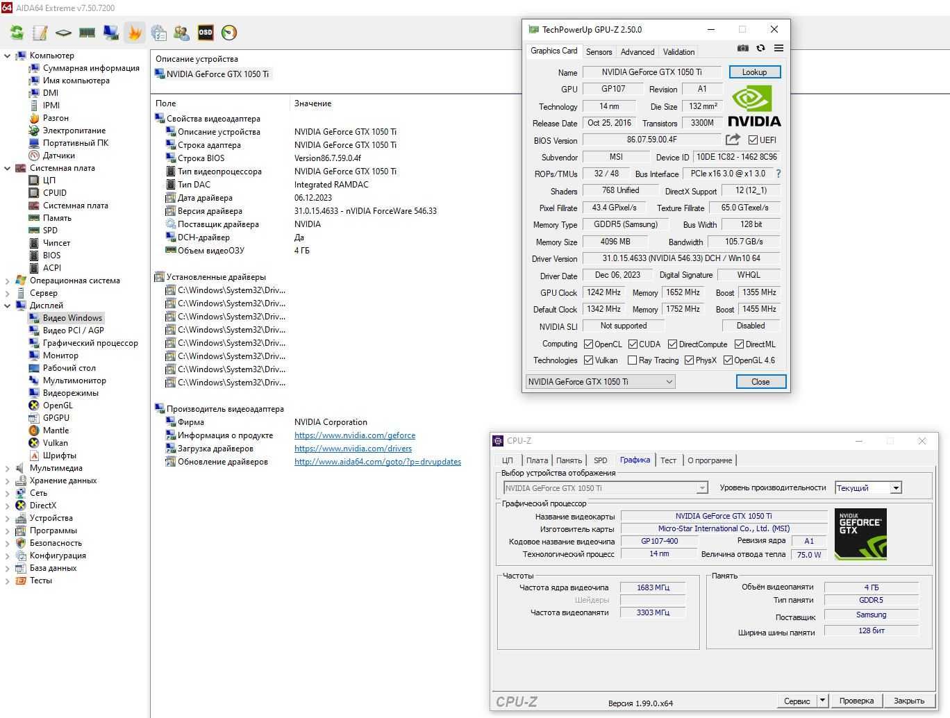
Task: Switch to the ЦП tab in CPU-Z
Action: (508, 460)
